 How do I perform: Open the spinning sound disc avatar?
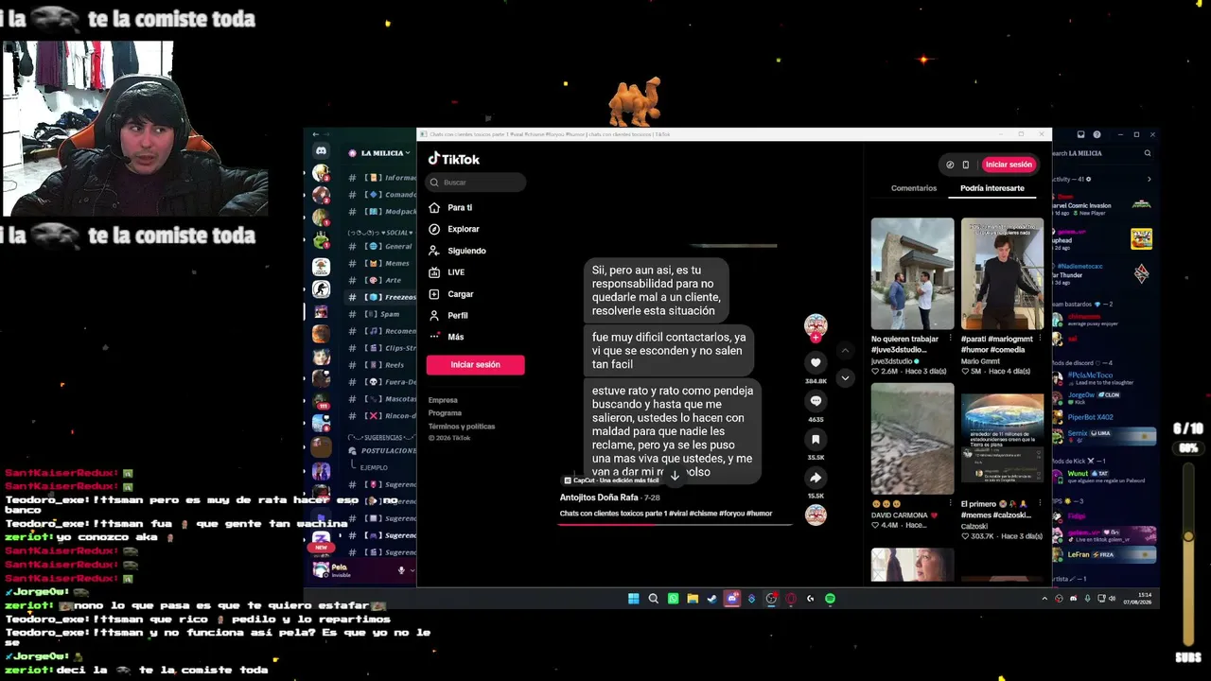816,515
